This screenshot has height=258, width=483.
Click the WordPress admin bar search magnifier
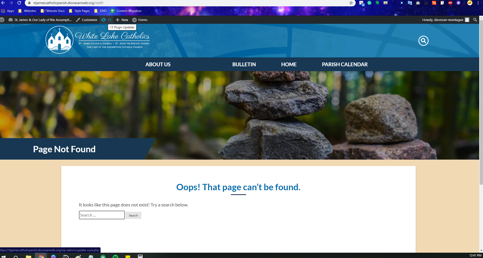(x=475, y=20)
